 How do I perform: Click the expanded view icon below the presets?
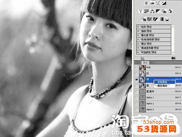pos(142,58)
